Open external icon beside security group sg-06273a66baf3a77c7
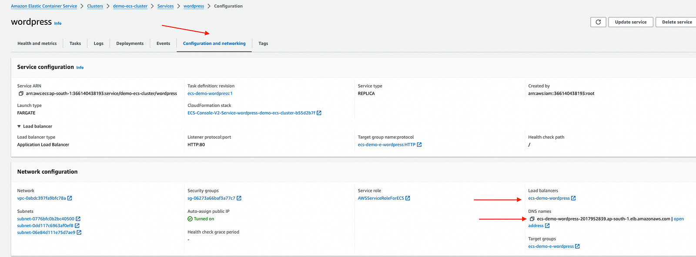 pos(239,198)
